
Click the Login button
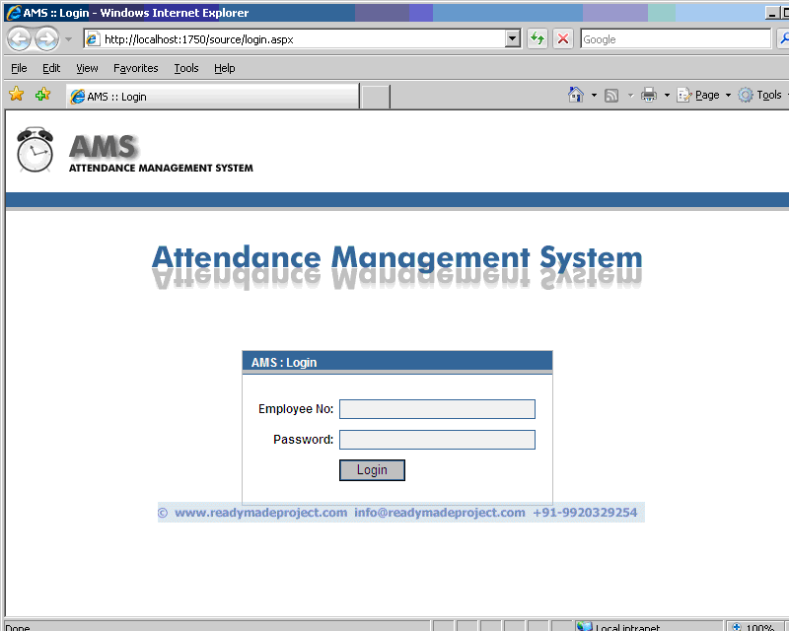pyautogui.click(x=372, y=470)
